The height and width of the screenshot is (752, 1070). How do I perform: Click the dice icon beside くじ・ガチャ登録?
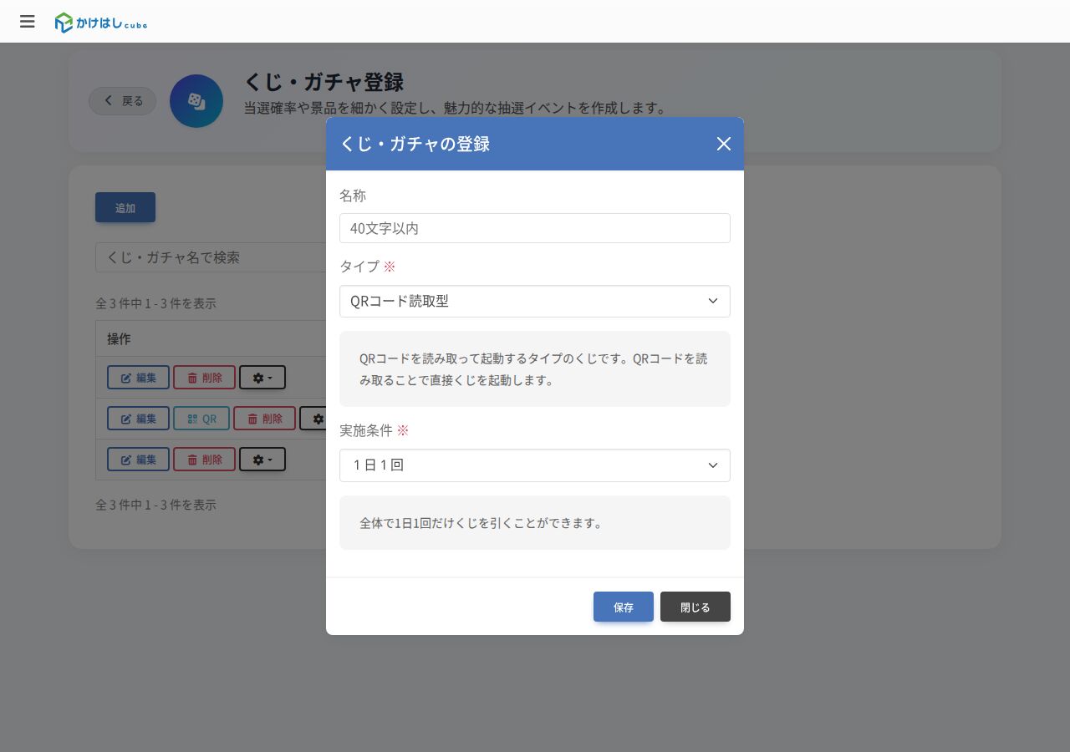[x=196, y=101]
